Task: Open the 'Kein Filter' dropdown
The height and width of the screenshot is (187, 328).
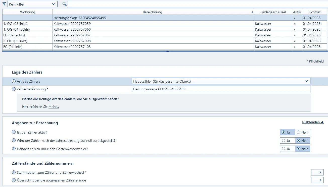Action: (32, 4)
